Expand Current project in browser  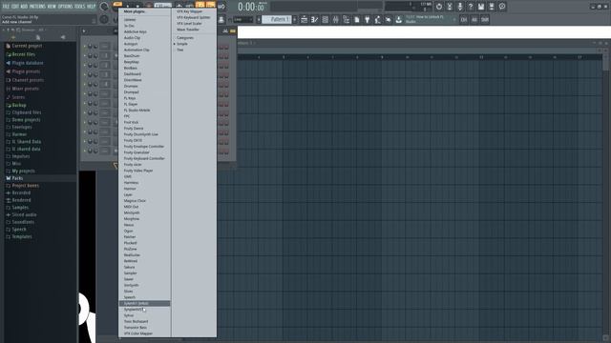tap(27, 46)
